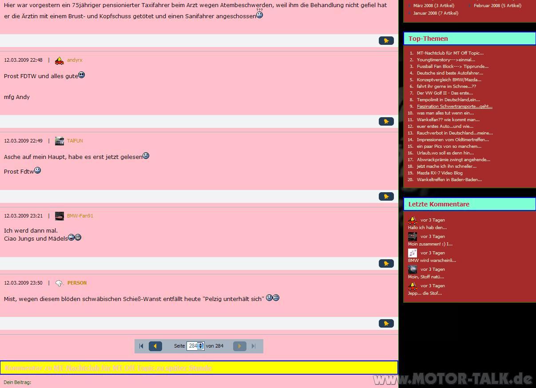Open top theme MT-Nachtclub für MT Off Topic...
This screenshot has width=536, height=388.
click(450, 53)
